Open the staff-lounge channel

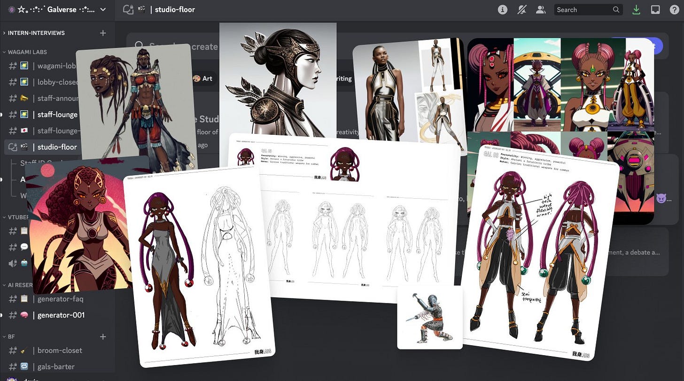57,115
